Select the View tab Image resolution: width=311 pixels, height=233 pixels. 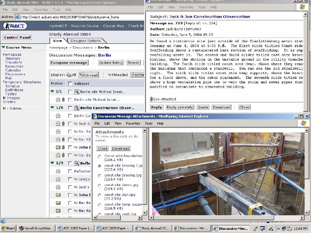[57, 41]
